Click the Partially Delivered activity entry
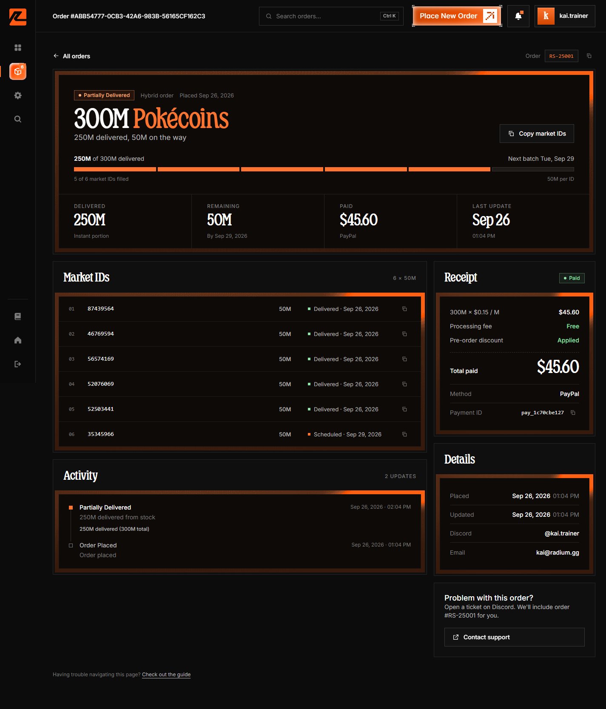 pyautogui.click(x=240, y=518)
